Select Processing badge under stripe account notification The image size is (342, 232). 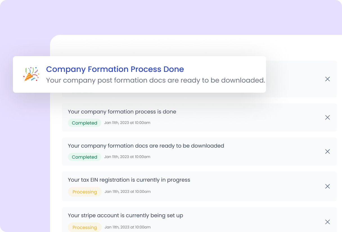(84, 227)
